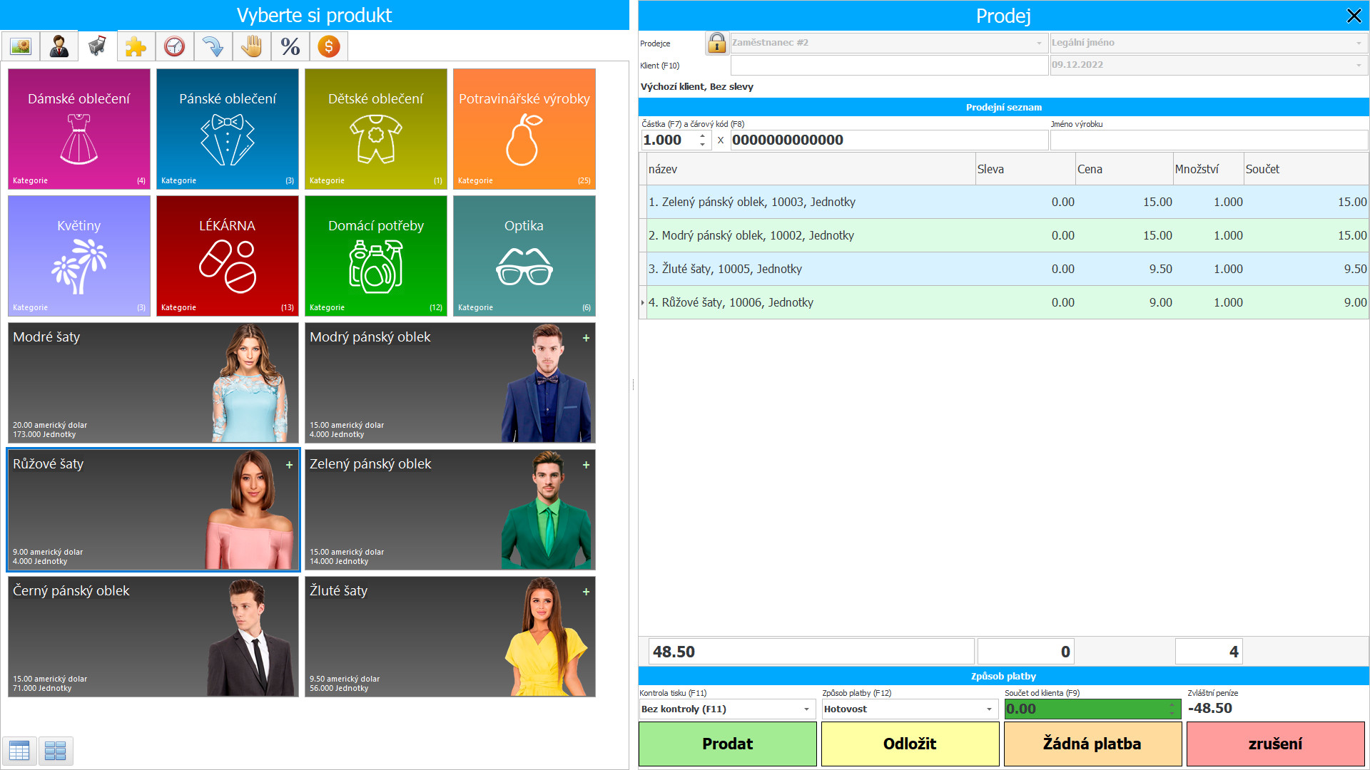Viewport: 1370px width, 770px height.
Task: Enable the table view toggle at bottom left
Action: pos(19,751)
